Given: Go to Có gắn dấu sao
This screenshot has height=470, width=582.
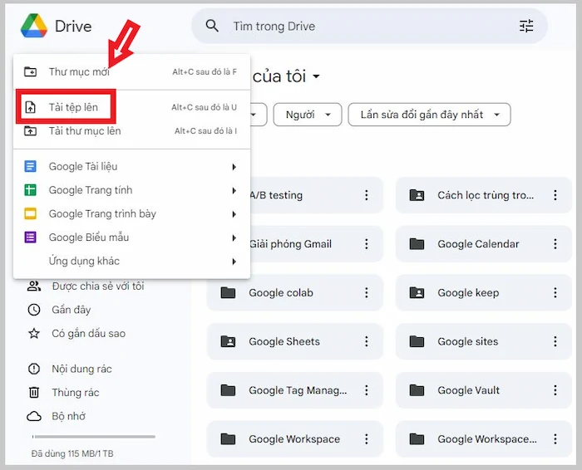Looking at the screenshot, I should point(89,334).
